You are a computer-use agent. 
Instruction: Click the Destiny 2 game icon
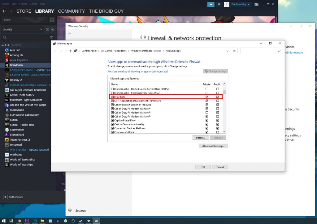pyautogui.click(x=7, y=80)
